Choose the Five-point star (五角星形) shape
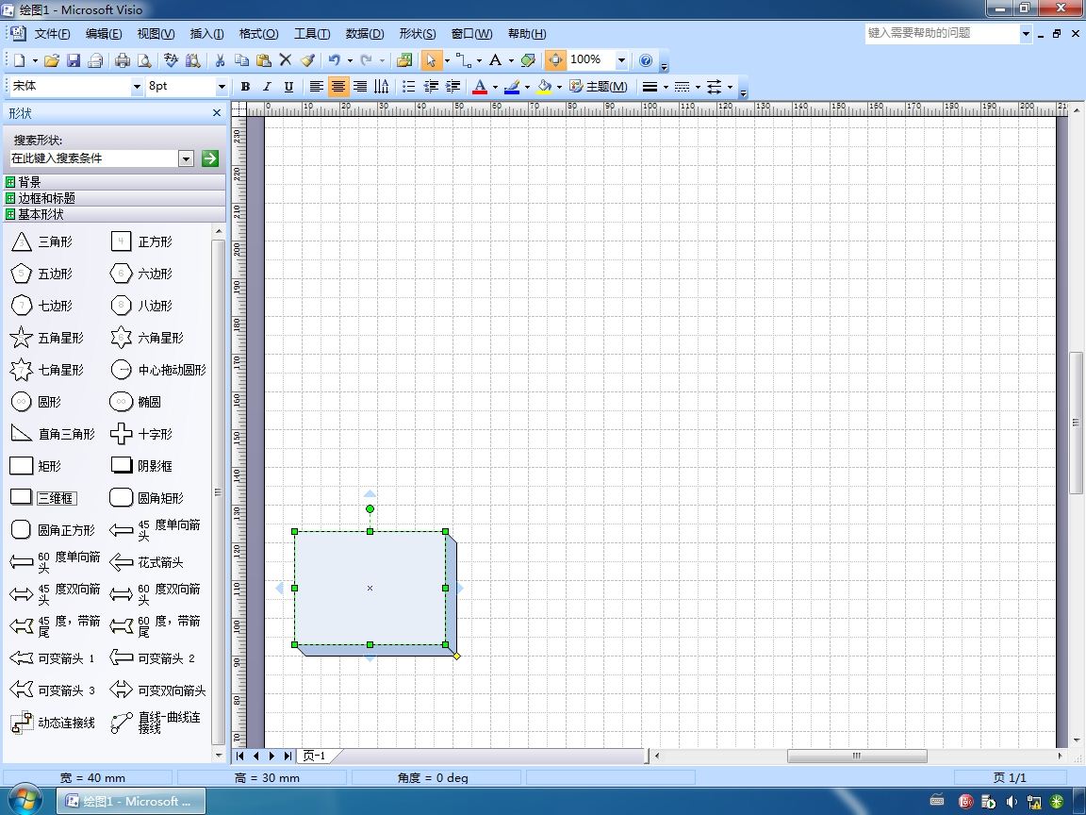The height and width of the screenshot is (815, 1086). tap(47, 338)
